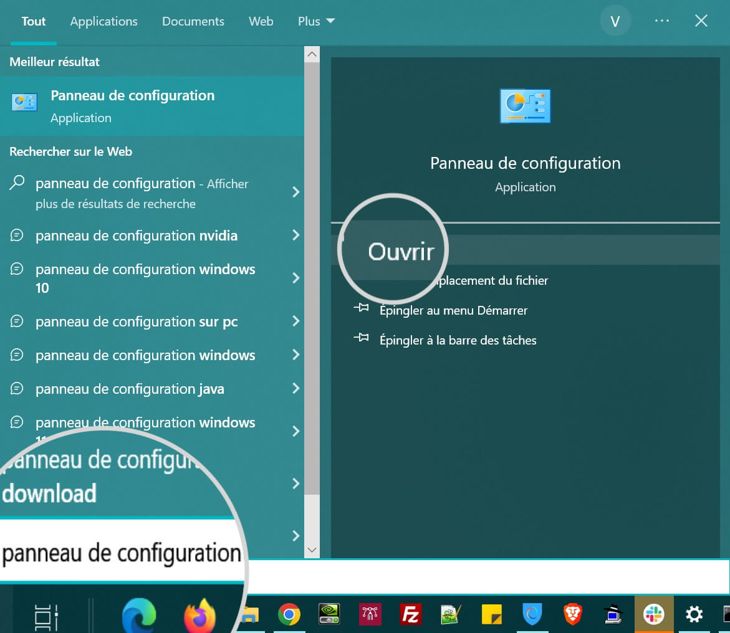The width and height of the screenshot is (730, 633).
Task: Click the results list scrollbar thumb
Action: (312, 278)
